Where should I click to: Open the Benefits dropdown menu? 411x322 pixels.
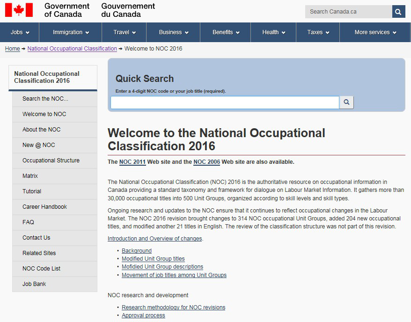pos(226,32)
